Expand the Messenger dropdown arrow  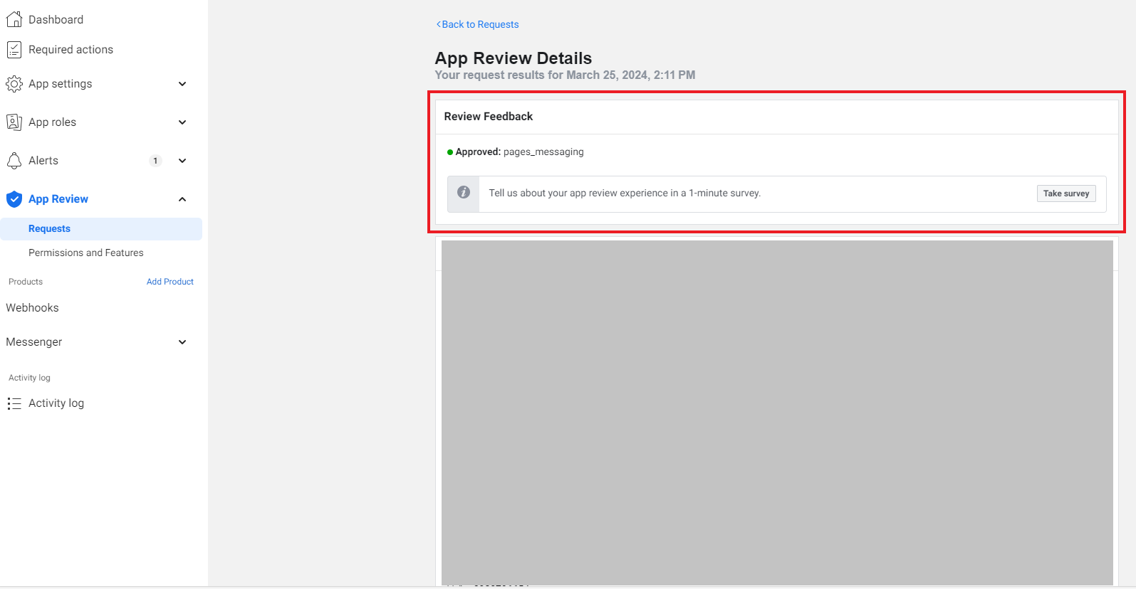(182, 342)
